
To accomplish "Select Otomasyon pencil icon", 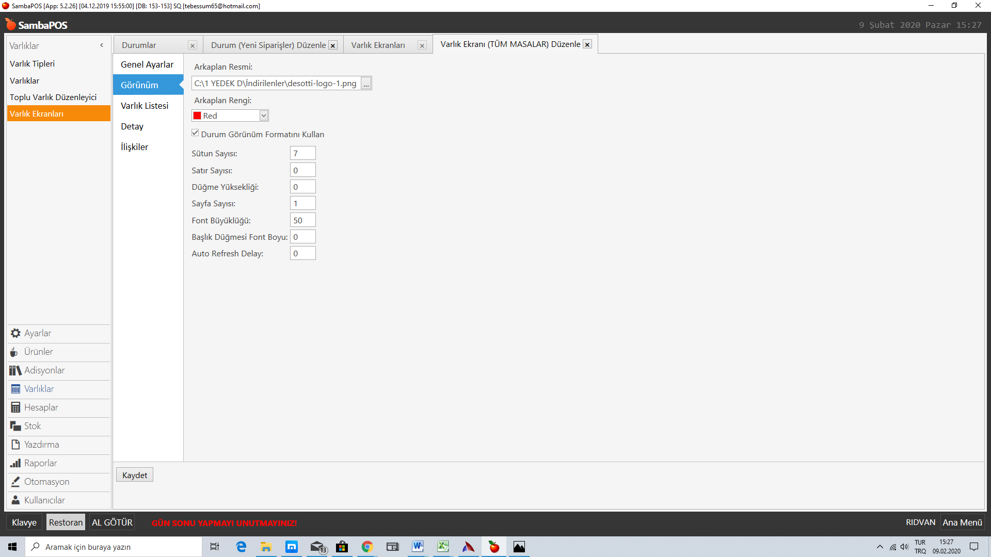I will (15, 482).
